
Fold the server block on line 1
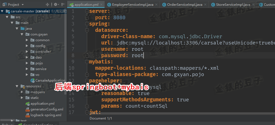(87, 11)
